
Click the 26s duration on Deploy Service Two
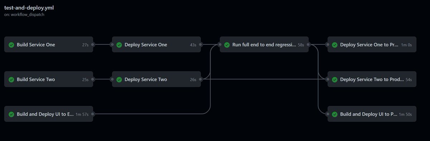193,79
